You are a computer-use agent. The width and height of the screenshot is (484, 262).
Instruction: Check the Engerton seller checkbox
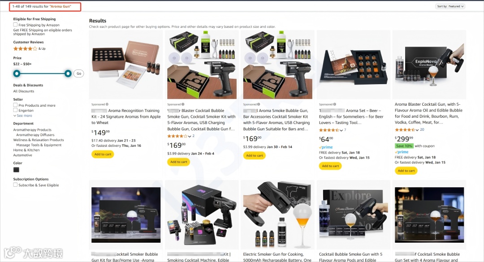click(15, 110)
